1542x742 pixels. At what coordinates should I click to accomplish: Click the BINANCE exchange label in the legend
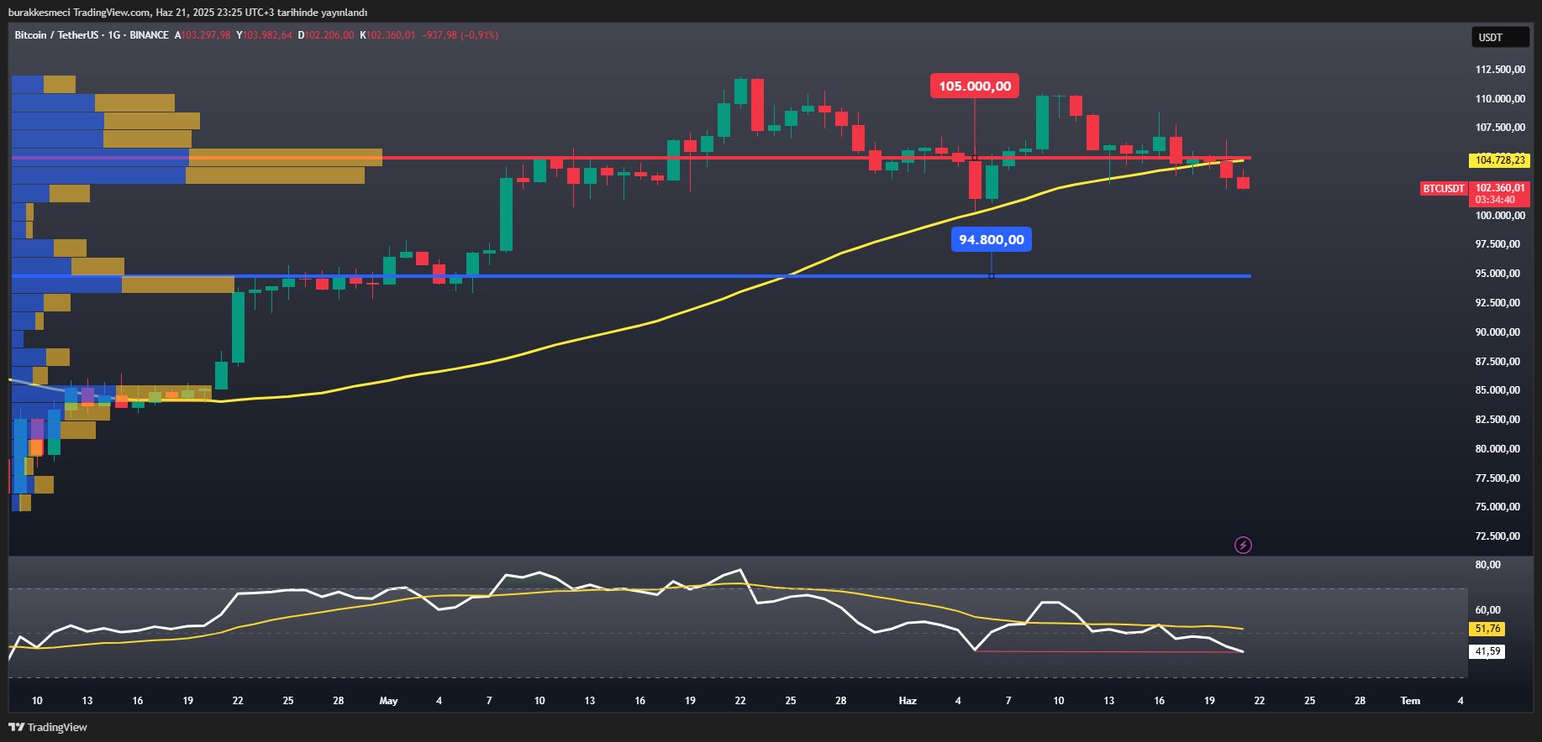[149, 35]
